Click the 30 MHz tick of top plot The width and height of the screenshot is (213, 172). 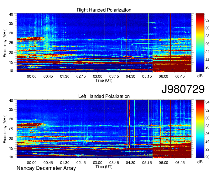[11, 33]
